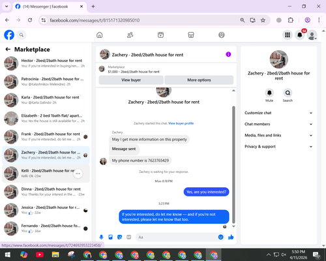Open the GIF picker icon
This screenshot has width=326, height=261.
129,237
